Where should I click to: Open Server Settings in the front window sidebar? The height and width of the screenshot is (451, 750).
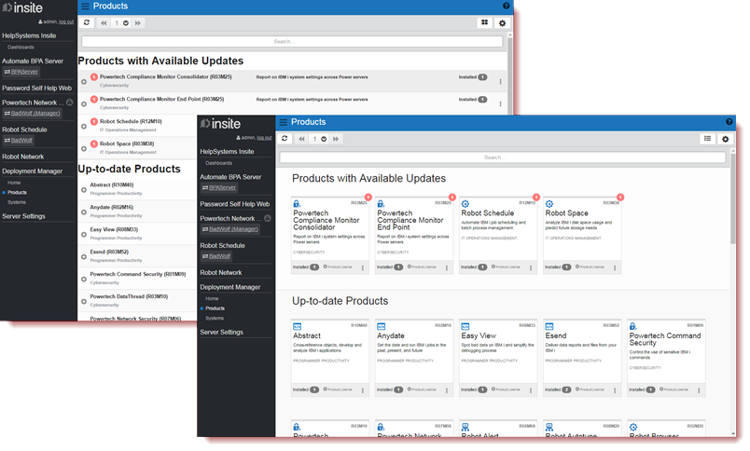[x=220, y=332]
